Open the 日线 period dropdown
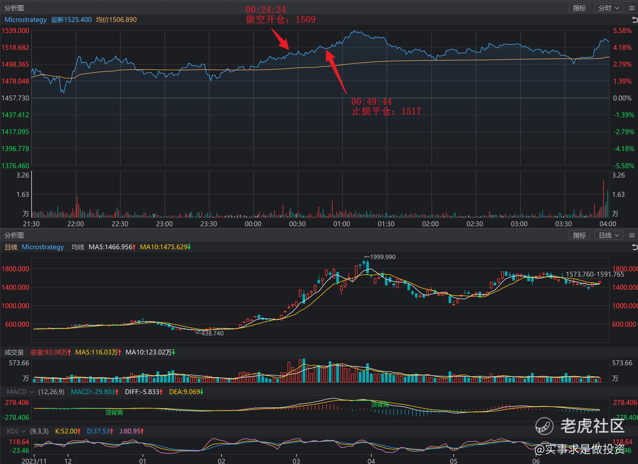The height and width of the screenshot is (464, 638). 609,235
